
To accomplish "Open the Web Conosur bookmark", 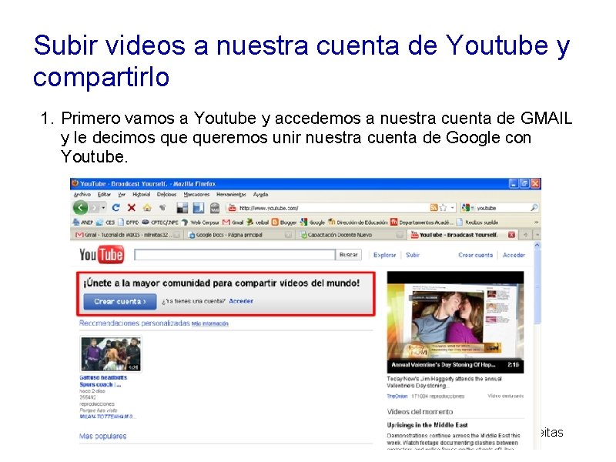I will (200, 223).
